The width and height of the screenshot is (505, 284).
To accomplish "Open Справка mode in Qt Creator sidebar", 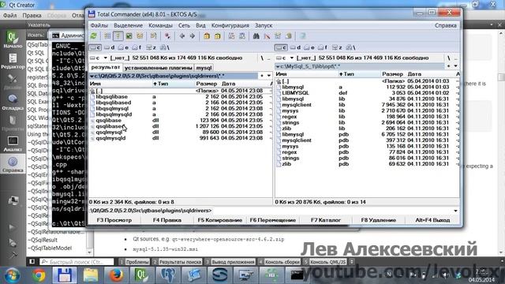I will (x=13, y=165).
